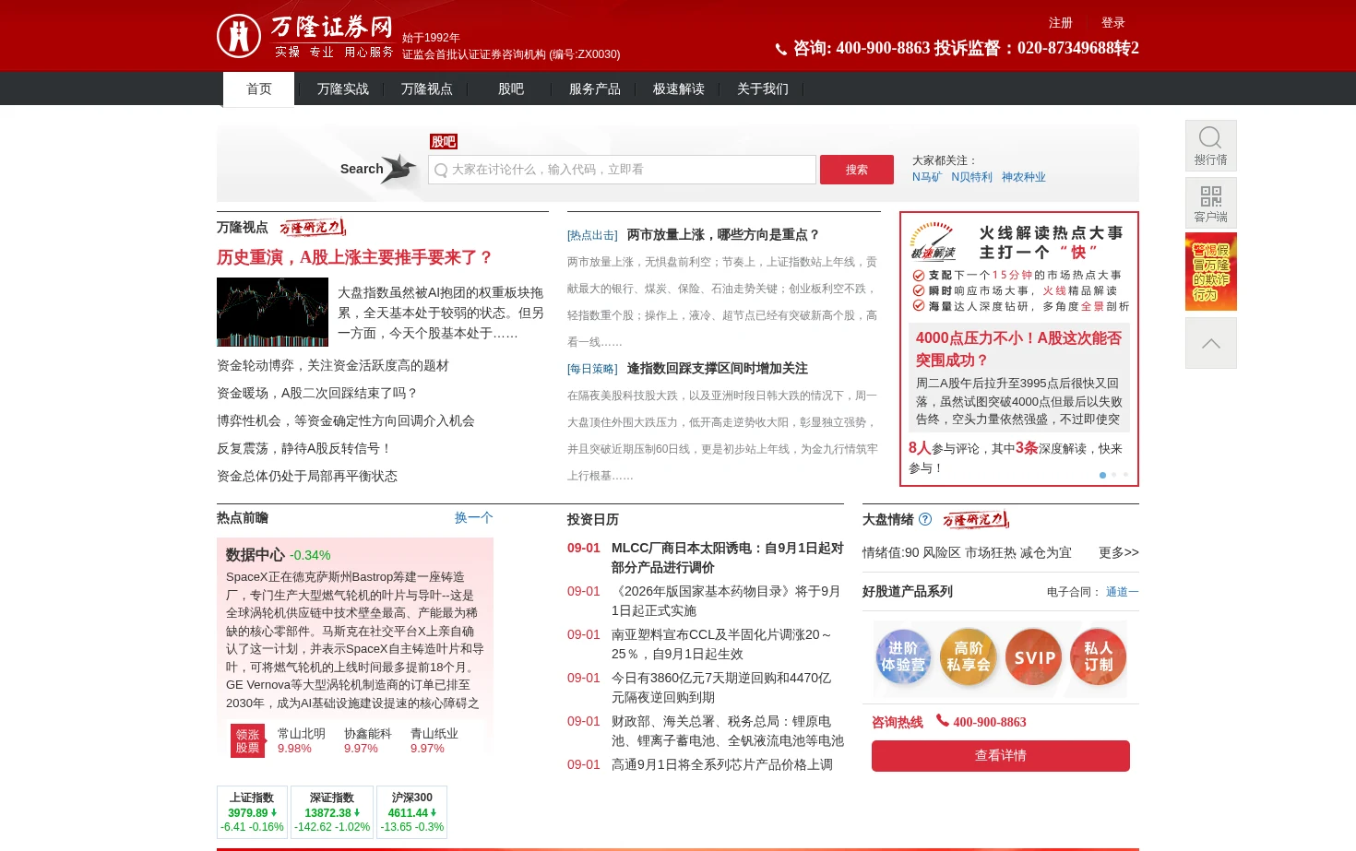Viewport: 1356px width, 851px height.
Task: Open 股吧 navigation item
Action: 510,89
